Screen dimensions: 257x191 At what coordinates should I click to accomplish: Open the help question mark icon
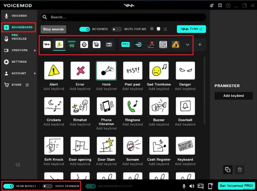tap(228, 5)
